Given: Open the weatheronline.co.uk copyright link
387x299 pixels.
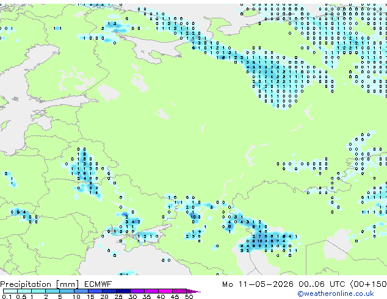Looking at the screenshot, I should click(336, 294).
